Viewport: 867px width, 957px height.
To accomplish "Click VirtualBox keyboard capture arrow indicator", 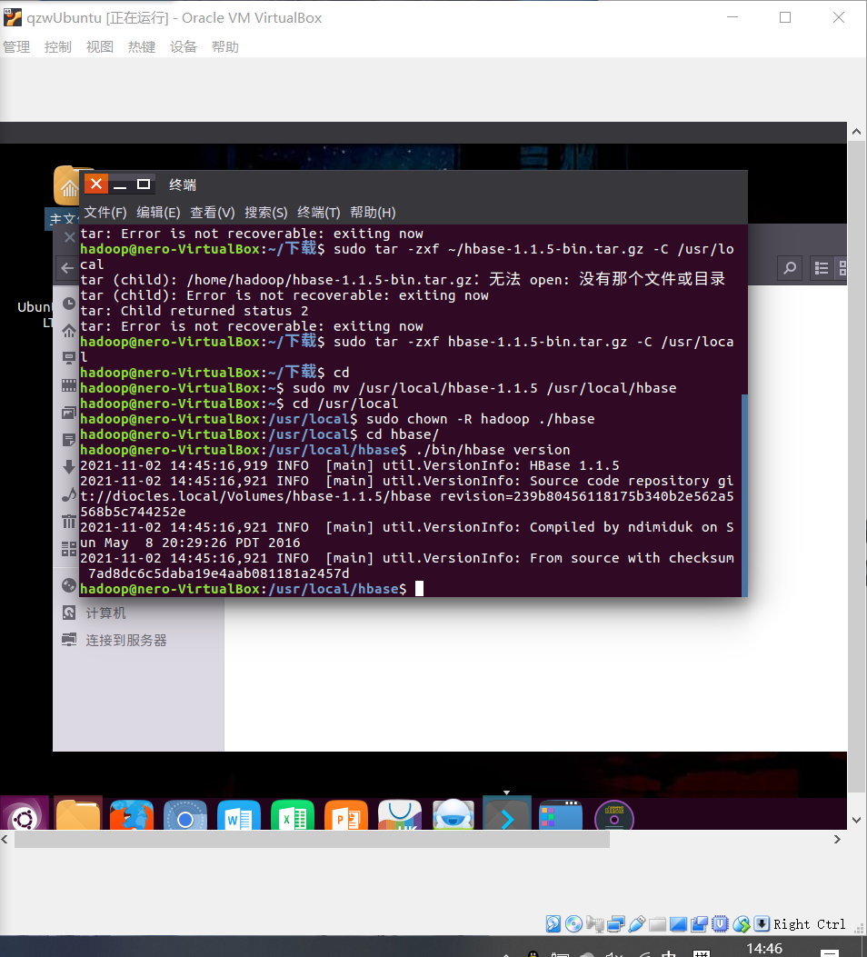I will (x=762, y=924).
